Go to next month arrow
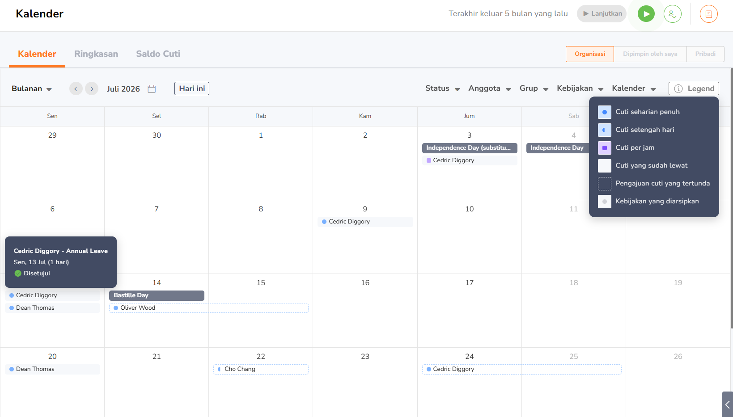 point(92,88)
